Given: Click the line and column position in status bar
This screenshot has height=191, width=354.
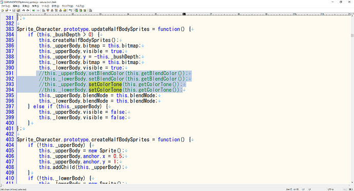Looking at the screenshot, I should (x=292, y=189).
